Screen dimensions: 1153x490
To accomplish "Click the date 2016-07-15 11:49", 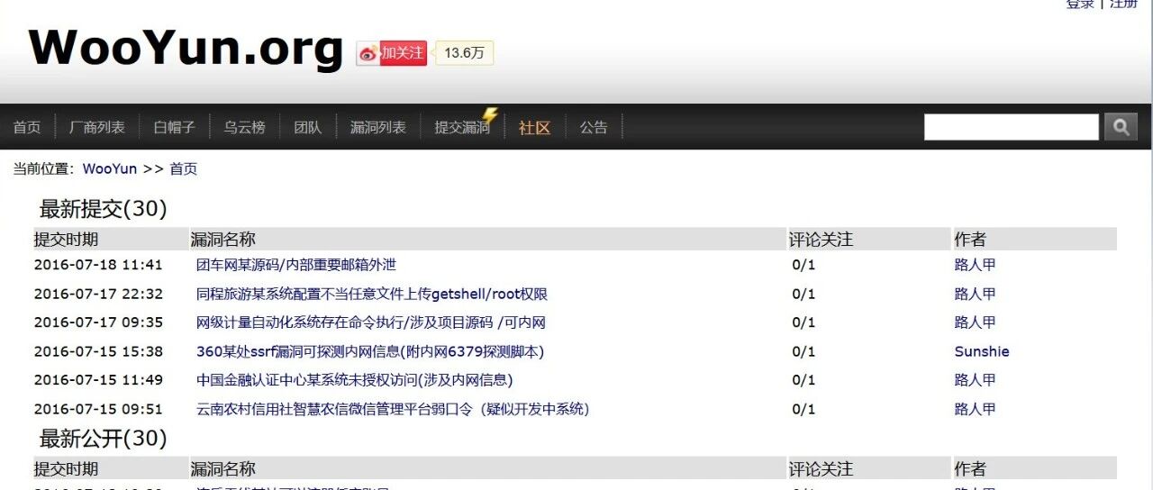I will pyautogui.click(x=98, y=380).
